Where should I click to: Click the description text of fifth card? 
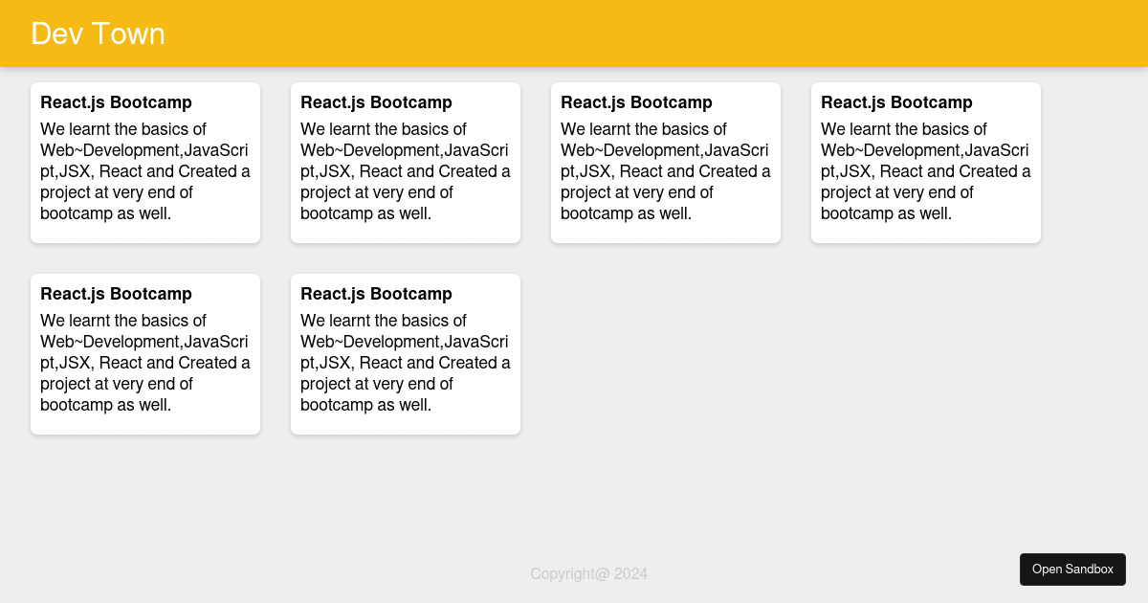coord(144,362)
